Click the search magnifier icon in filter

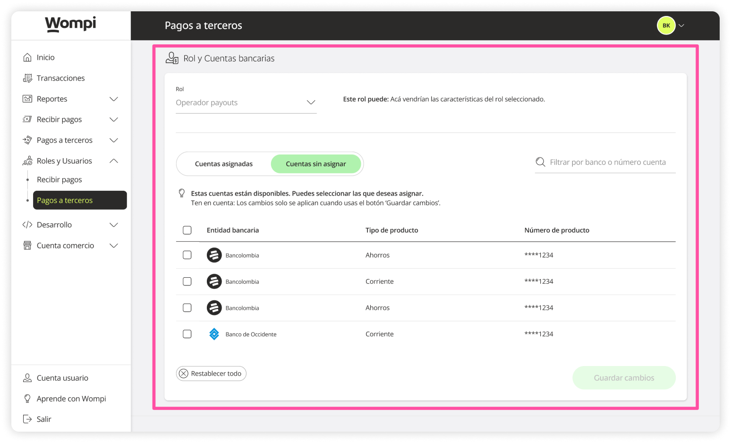click(x=541, y=162)
